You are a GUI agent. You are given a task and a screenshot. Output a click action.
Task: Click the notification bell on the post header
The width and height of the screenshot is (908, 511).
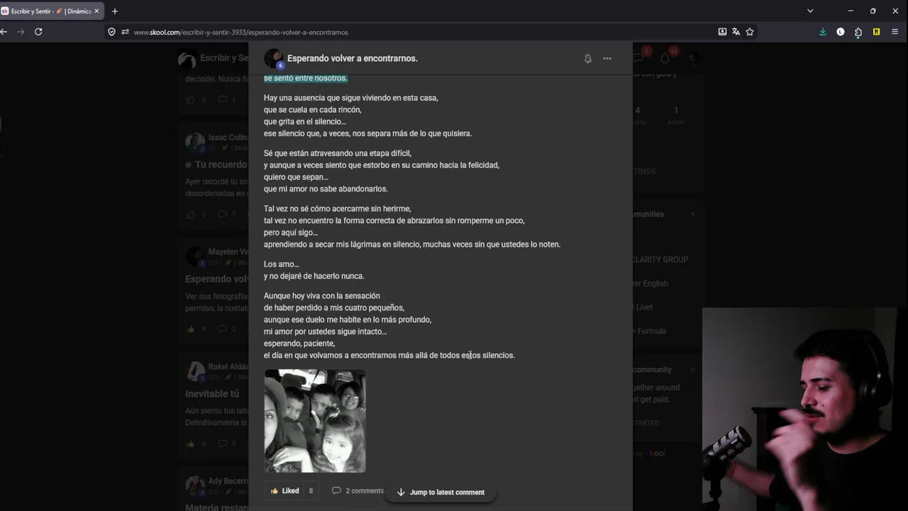click(588, 58)
